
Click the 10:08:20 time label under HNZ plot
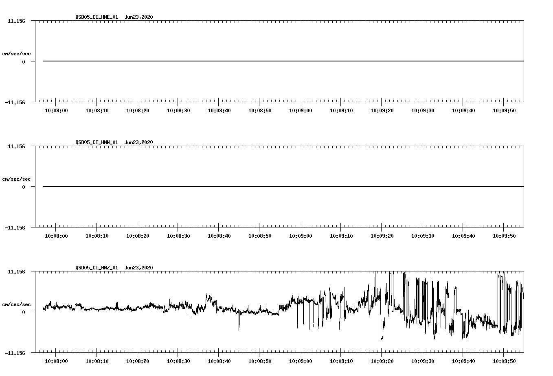[x=138, y=361]
